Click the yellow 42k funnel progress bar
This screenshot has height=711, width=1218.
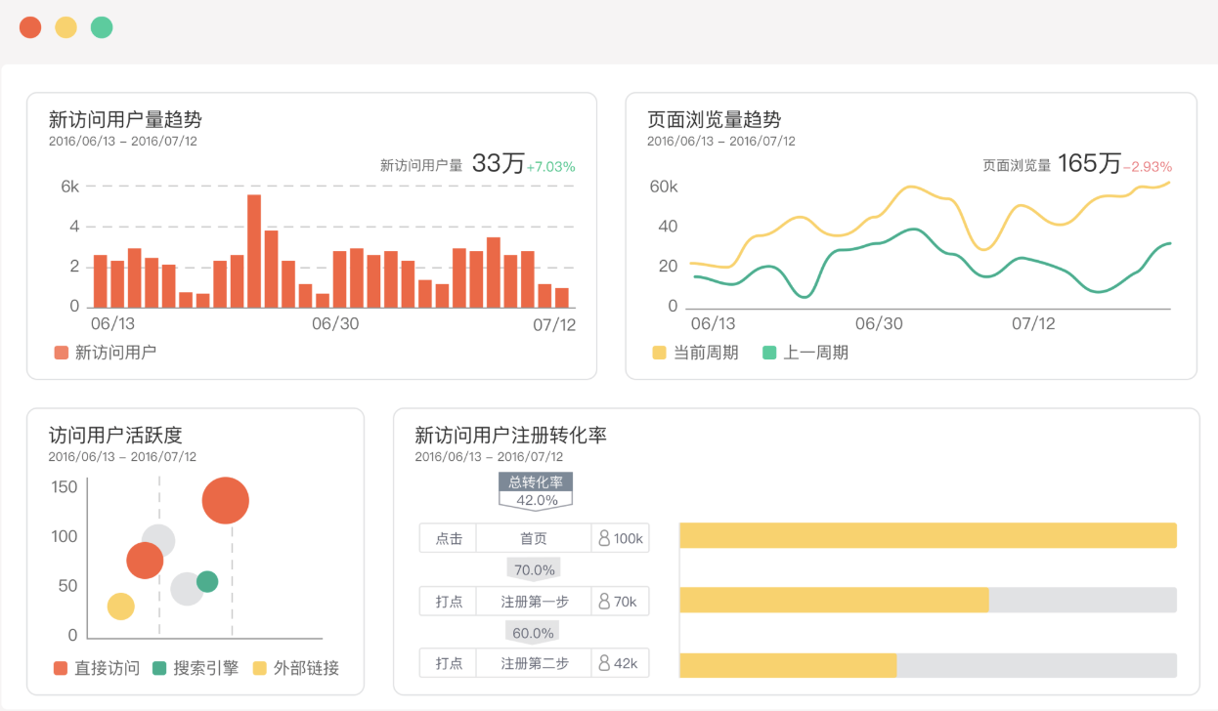pos(788,665)
